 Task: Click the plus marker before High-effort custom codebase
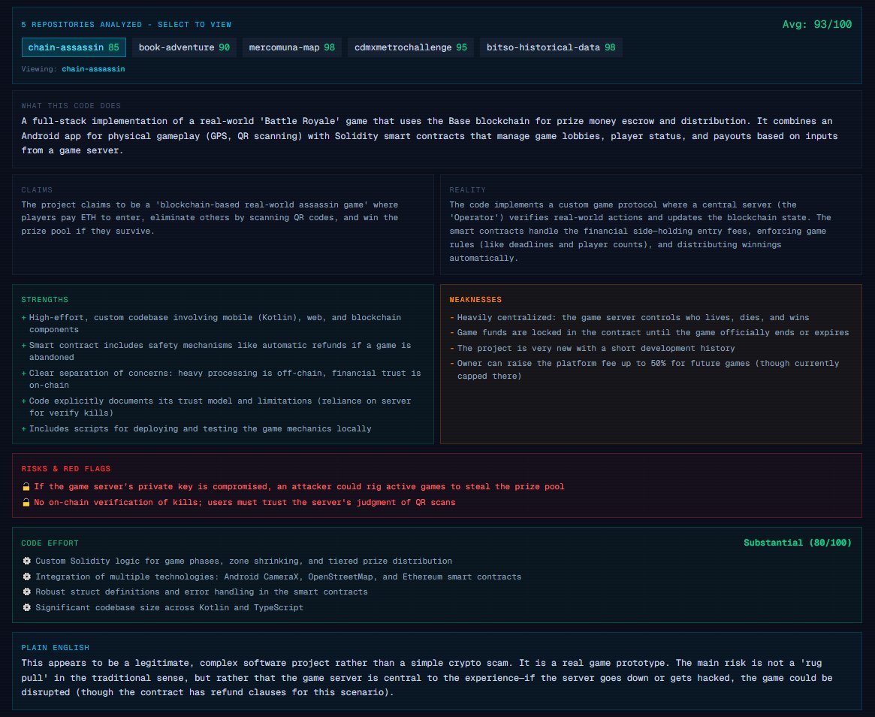[24, 317]
